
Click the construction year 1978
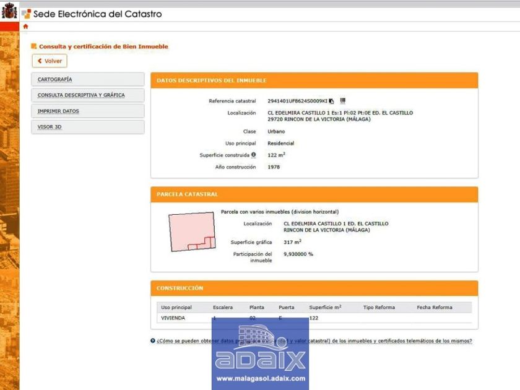point(274,167)
